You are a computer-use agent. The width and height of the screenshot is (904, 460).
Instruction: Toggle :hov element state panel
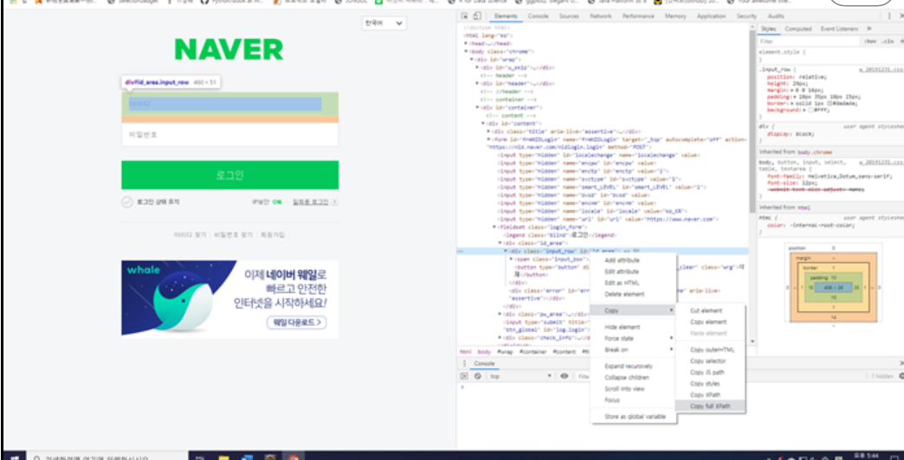click(x=870, y=42)
